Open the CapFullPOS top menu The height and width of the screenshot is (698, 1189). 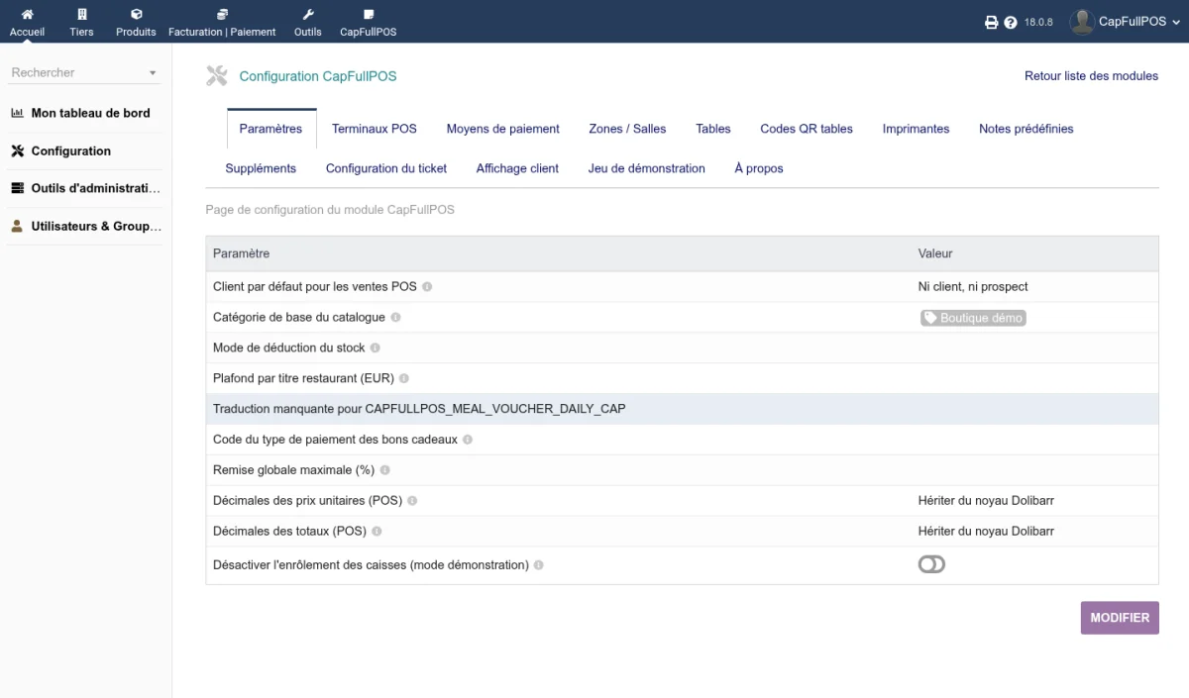tap(369, 22)
